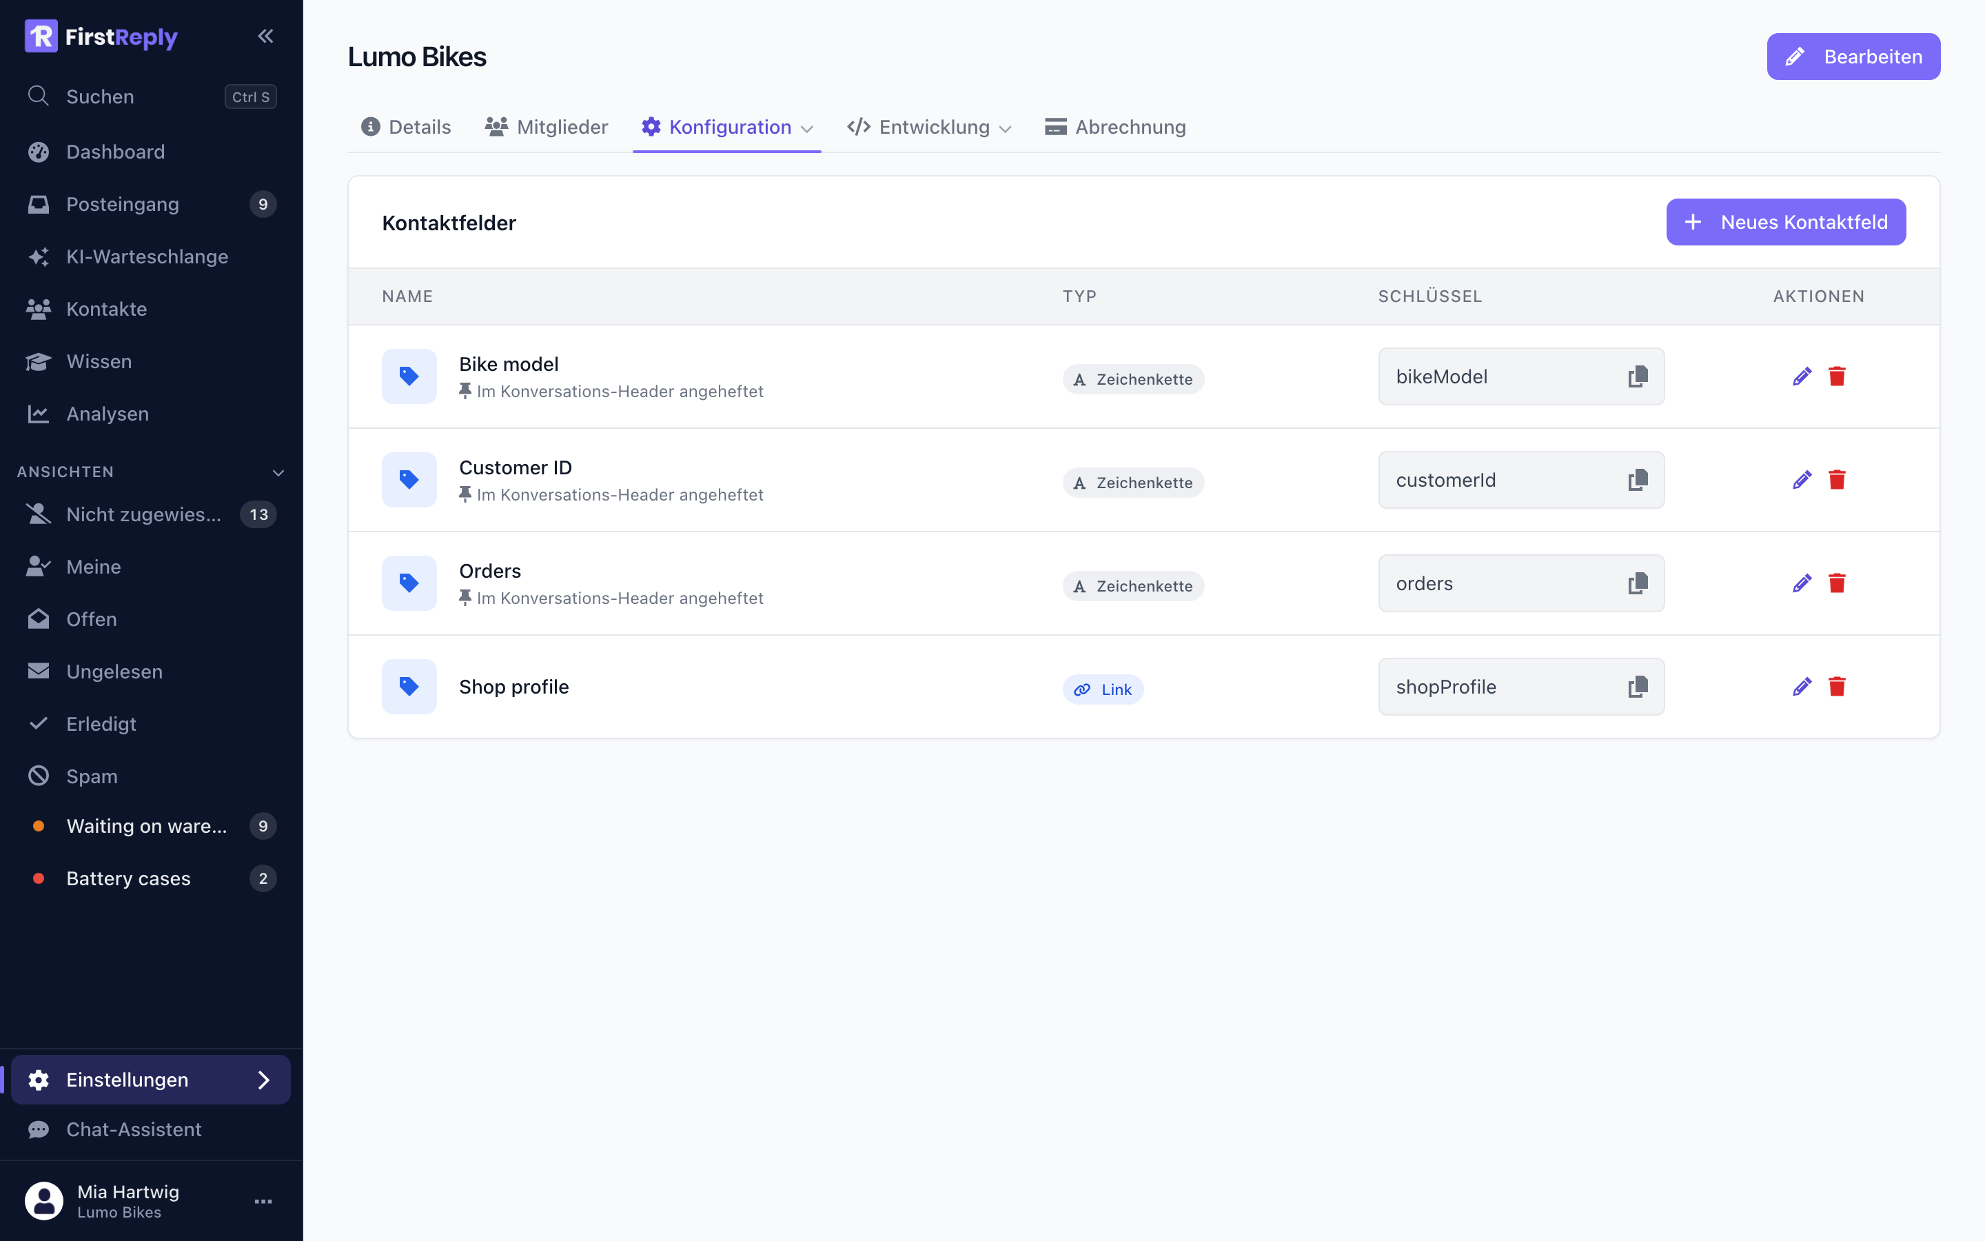Screen dimensions: 1985x1241
Task: Show the Ungelesen view
Action: tap(152, 672)
